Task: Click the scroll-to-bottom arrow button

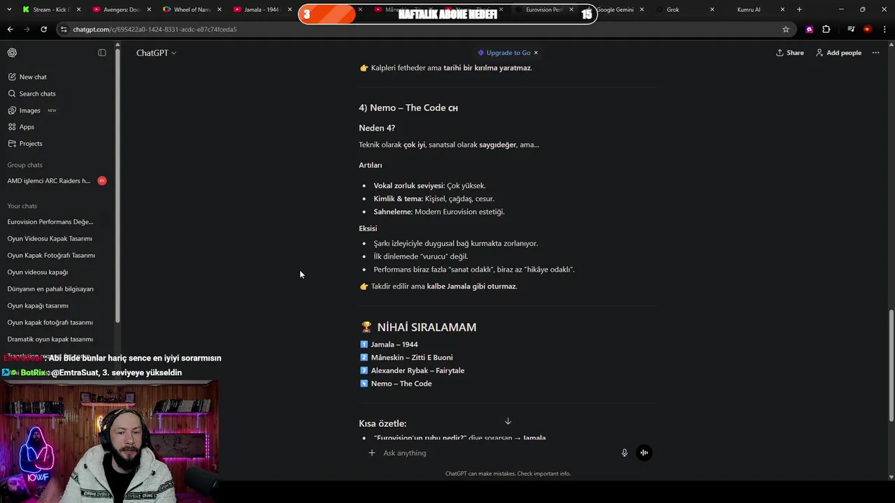Action: tap(508, 421)
